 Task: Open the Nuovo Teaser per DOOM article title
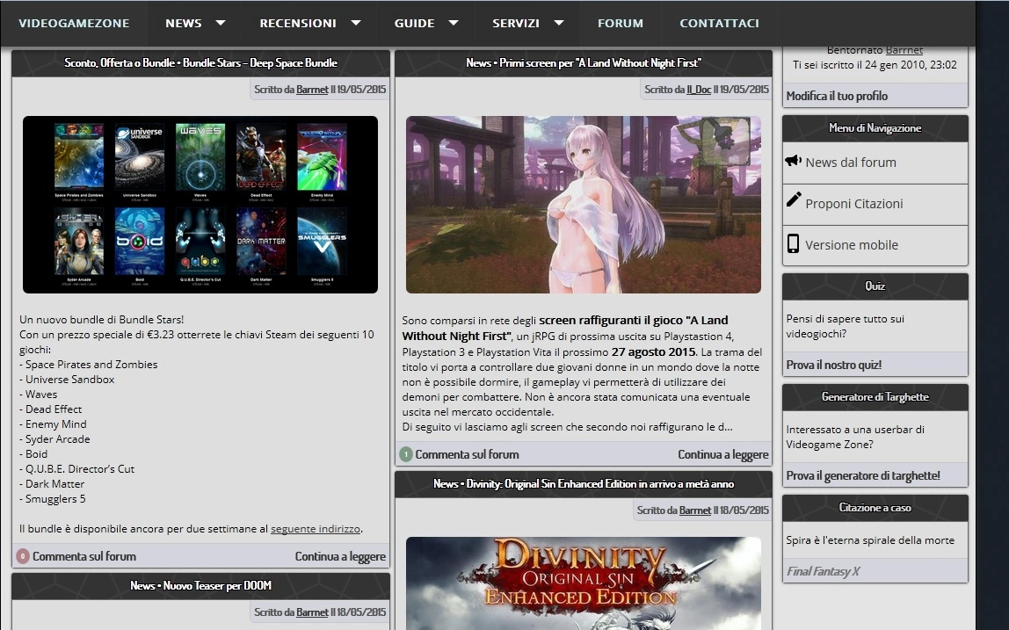point(200,585)
